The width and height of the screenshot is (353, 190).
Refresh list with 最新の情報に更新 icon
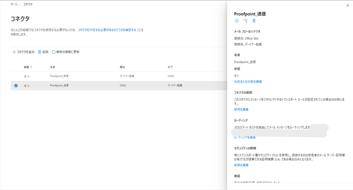point(54,52)
